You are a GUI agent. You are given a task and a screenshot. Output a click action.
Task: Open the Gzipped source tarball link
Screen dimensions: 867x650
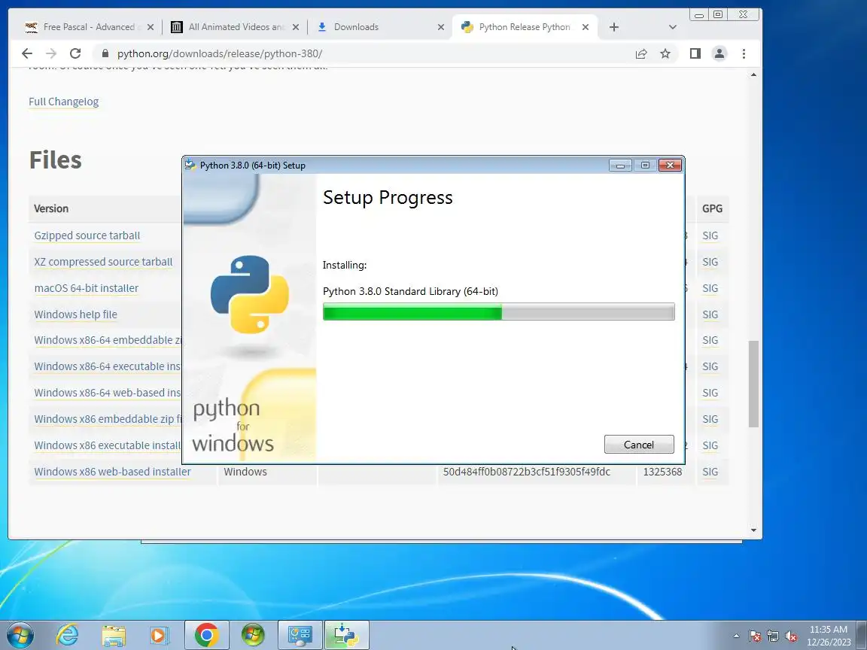click(x=87, y=235)
